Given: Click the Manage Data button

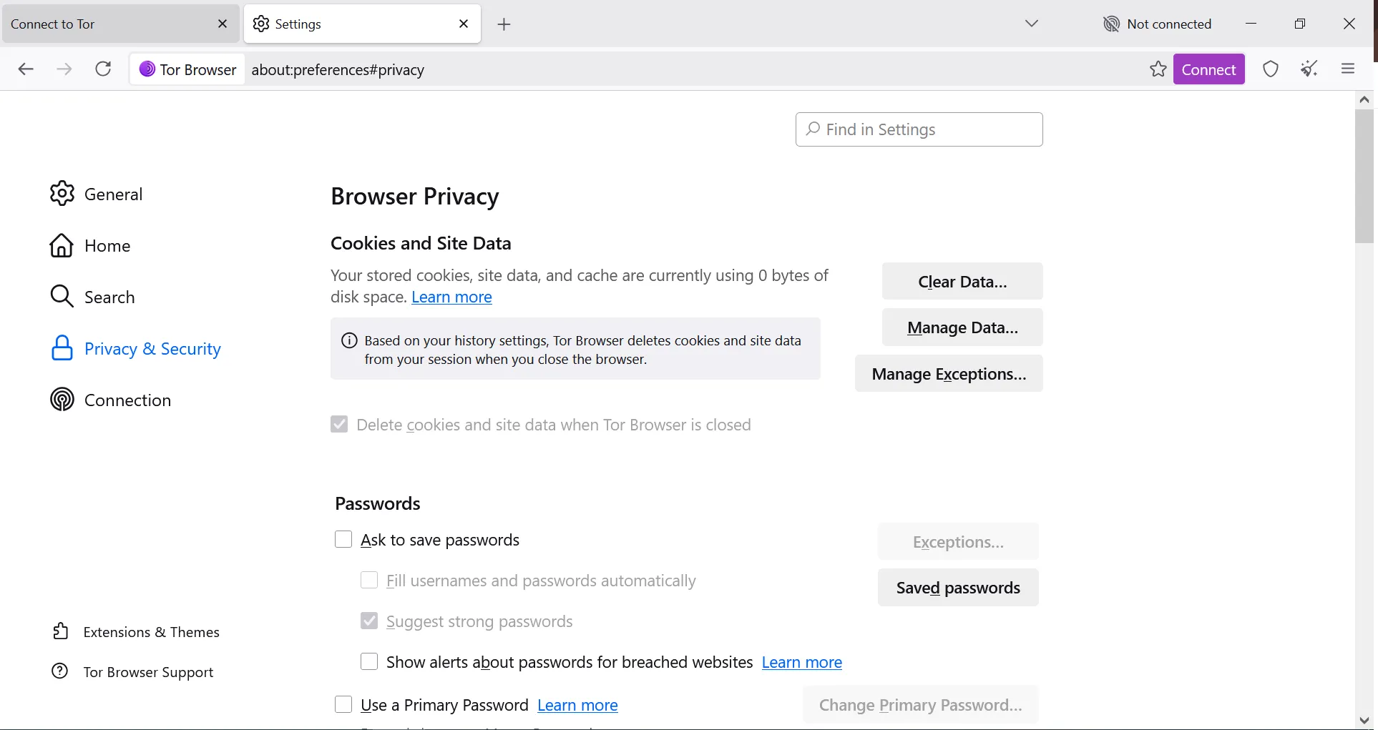Looking at the screenshot, I should 962,327.
